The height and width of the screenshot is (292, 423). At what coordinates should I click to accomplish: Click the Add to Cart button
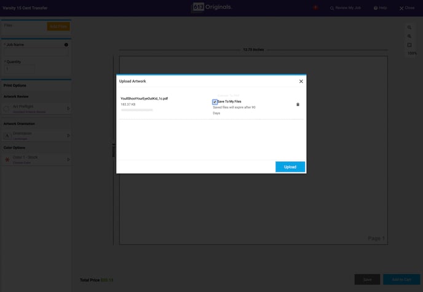click(x=401, y=280)
